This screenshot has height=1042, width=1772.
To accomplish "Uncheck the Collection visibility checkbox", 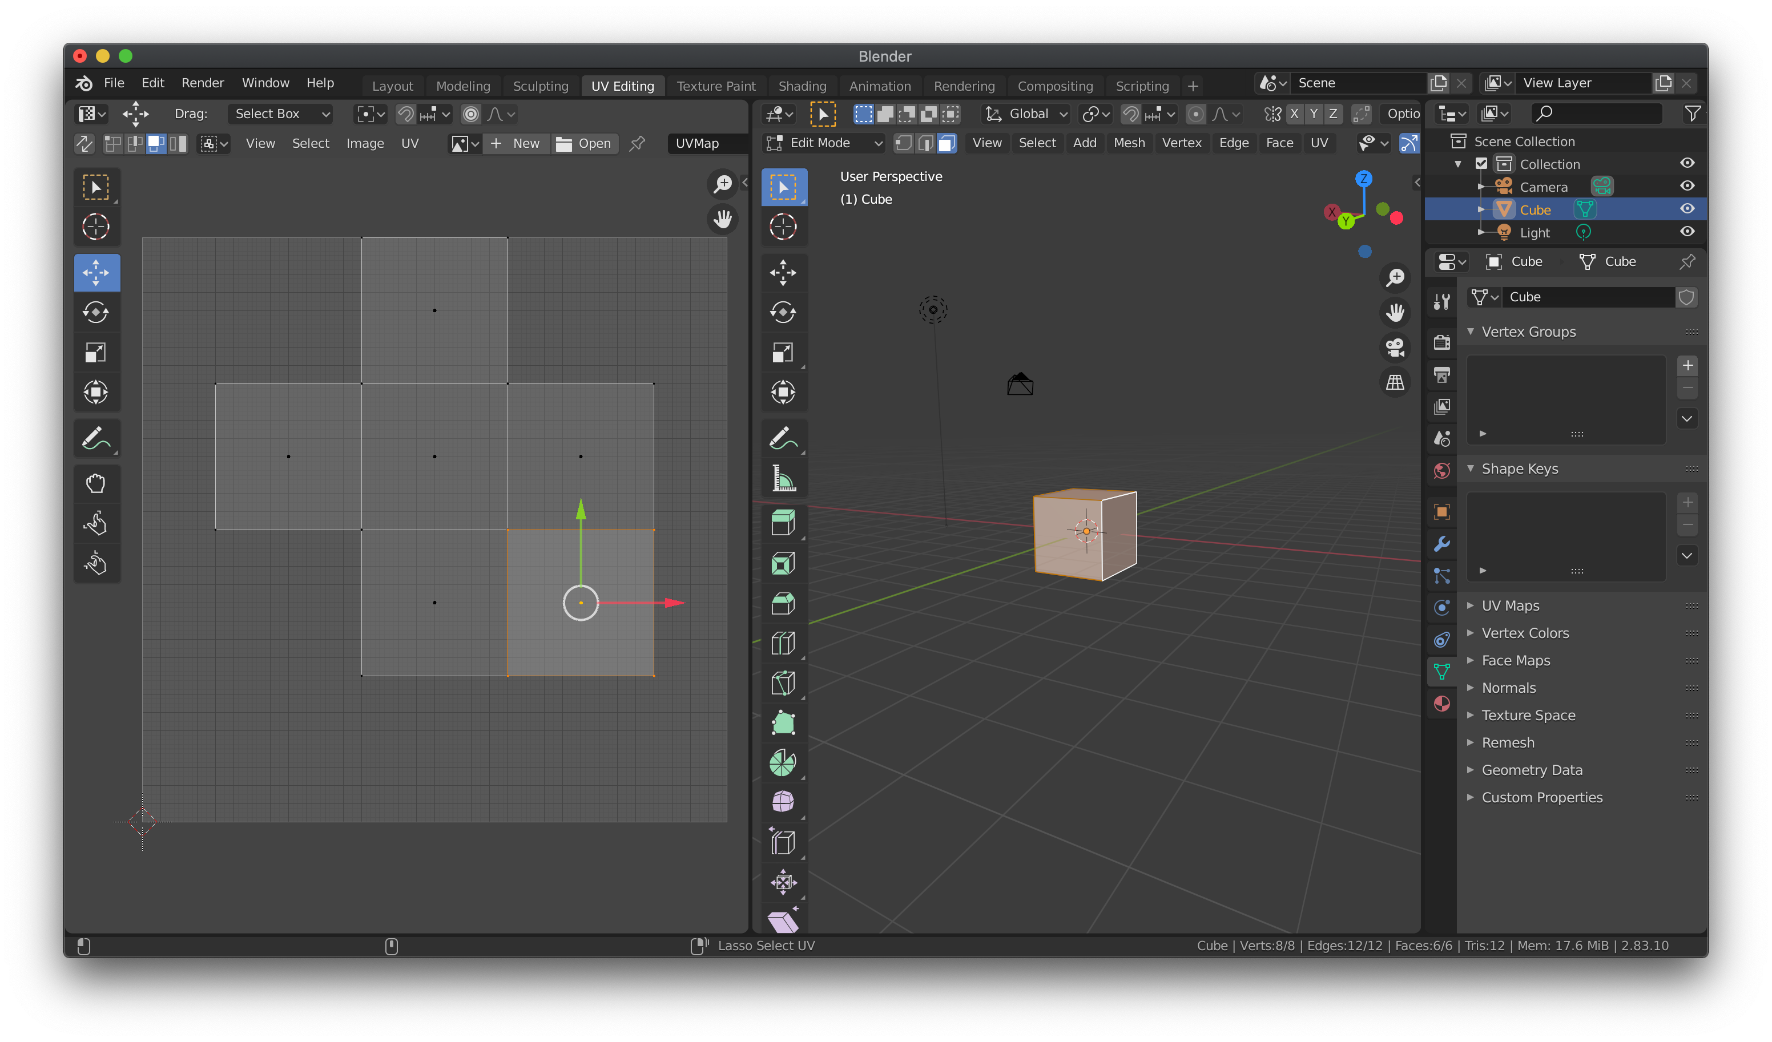I will (x=1481, y=164).
